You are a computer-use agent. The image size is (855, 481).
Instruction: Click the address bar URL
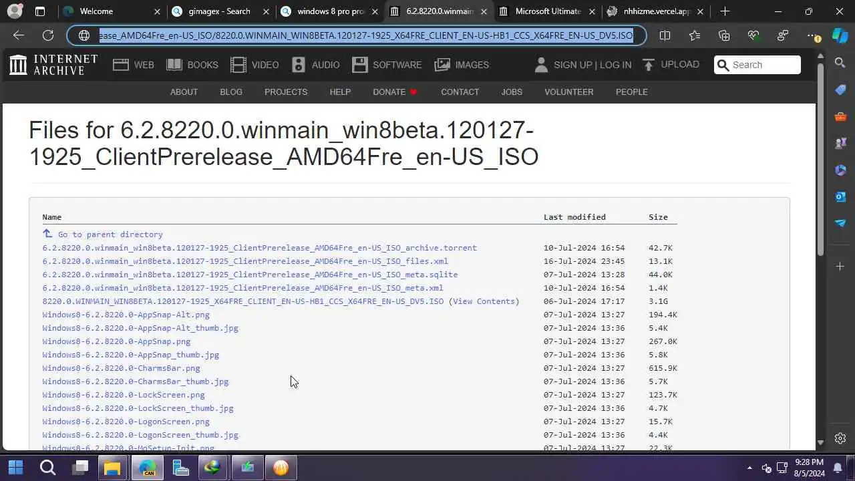click(x=366, y=35)
